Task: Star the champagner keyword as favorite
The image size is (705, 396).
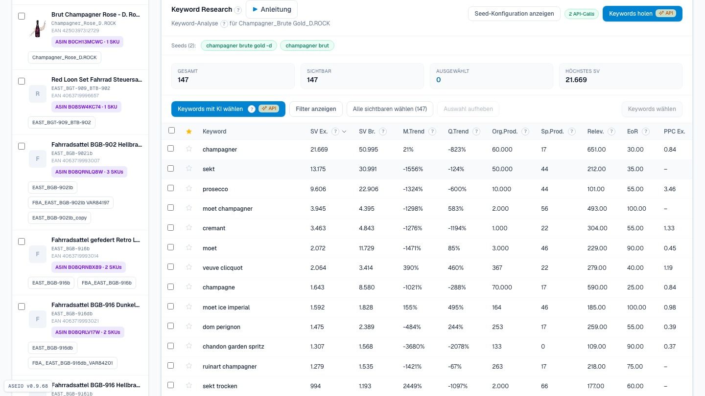Action: click(189, 149)
